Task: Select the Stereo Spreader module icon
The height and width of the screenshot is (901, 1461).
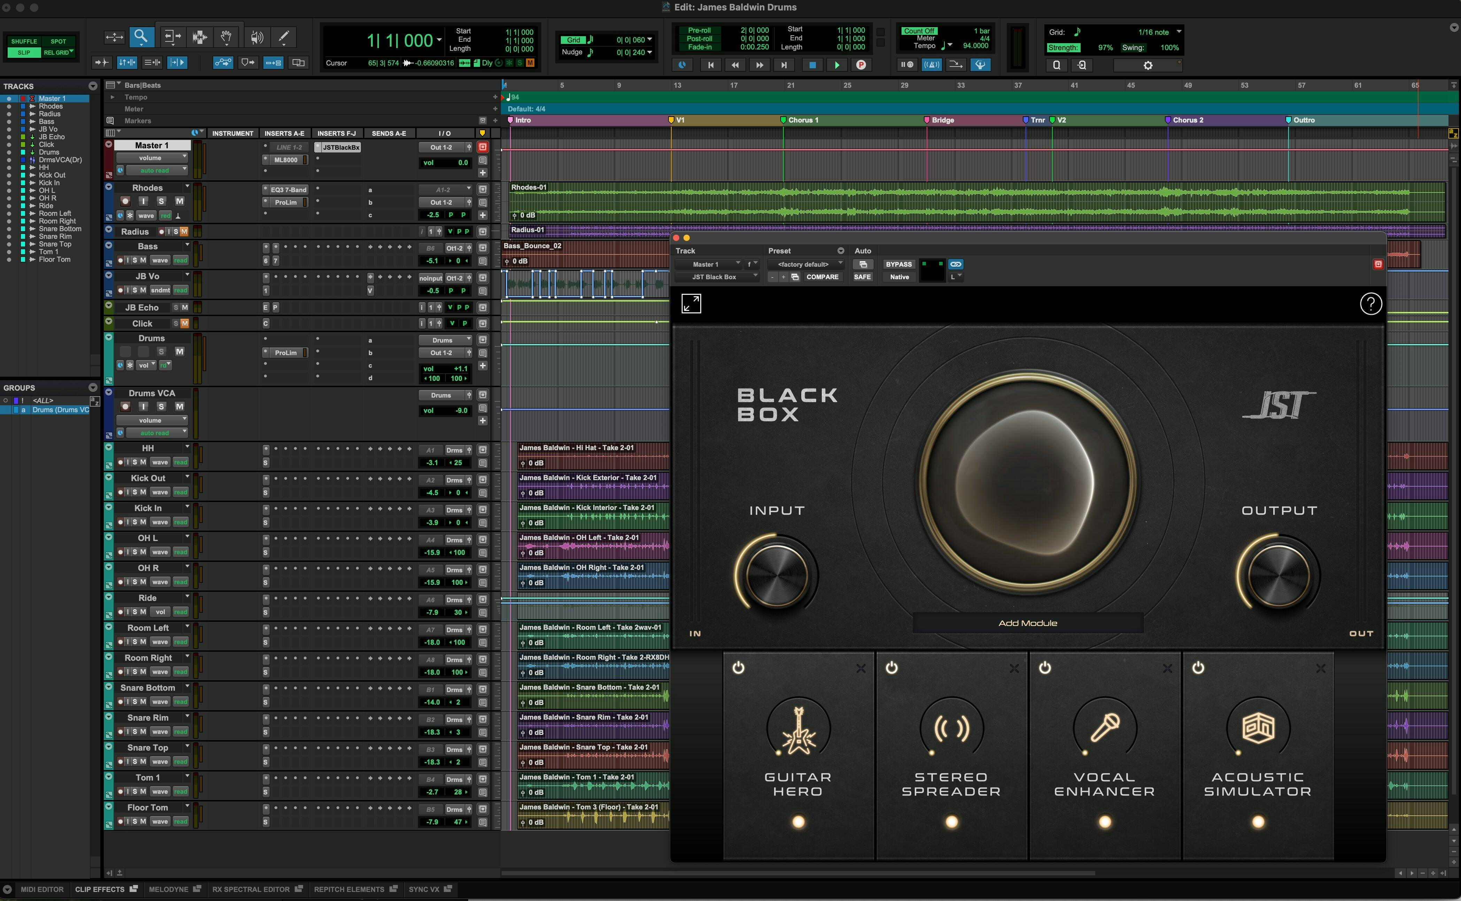Action: point(951,728)
